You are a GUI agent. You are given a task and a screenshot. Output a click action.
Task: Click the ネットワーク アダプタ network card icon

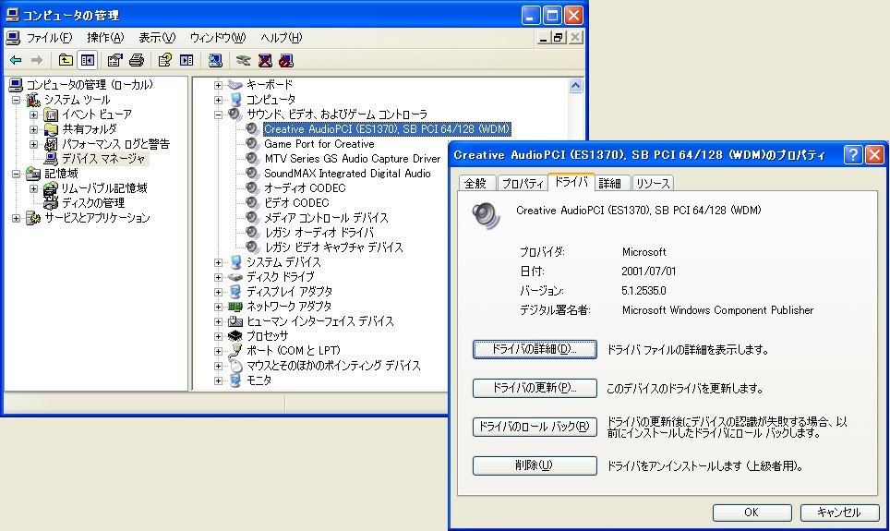coord(235,306)
